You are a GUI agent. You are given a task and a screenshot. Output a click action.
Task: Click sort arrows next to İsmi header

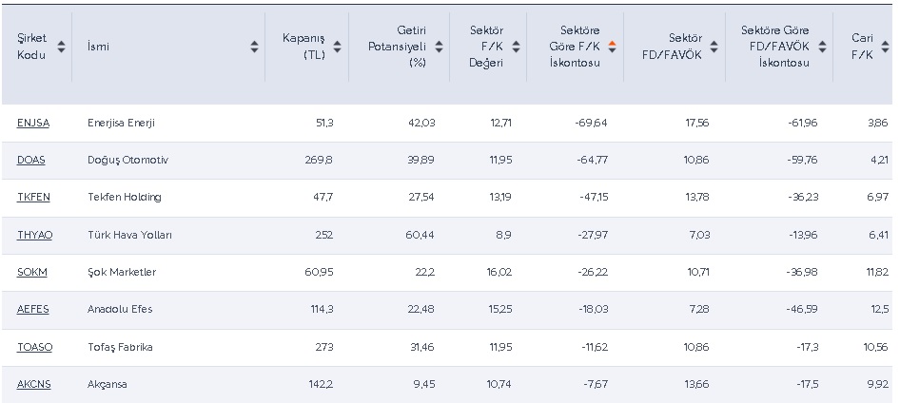[255, 47]
